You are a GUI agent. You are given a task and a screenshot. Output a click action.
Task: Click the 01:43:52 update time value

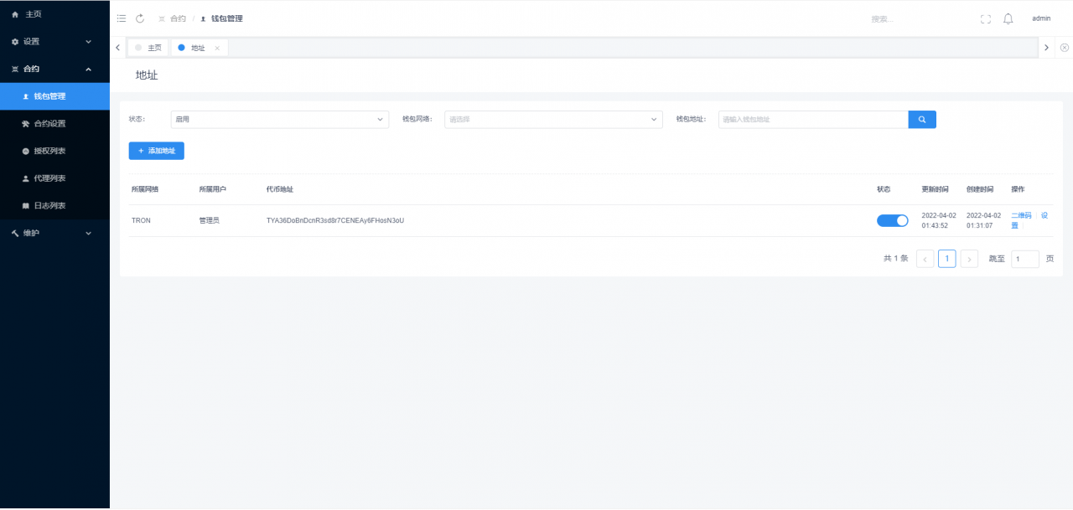pos(935,226)
